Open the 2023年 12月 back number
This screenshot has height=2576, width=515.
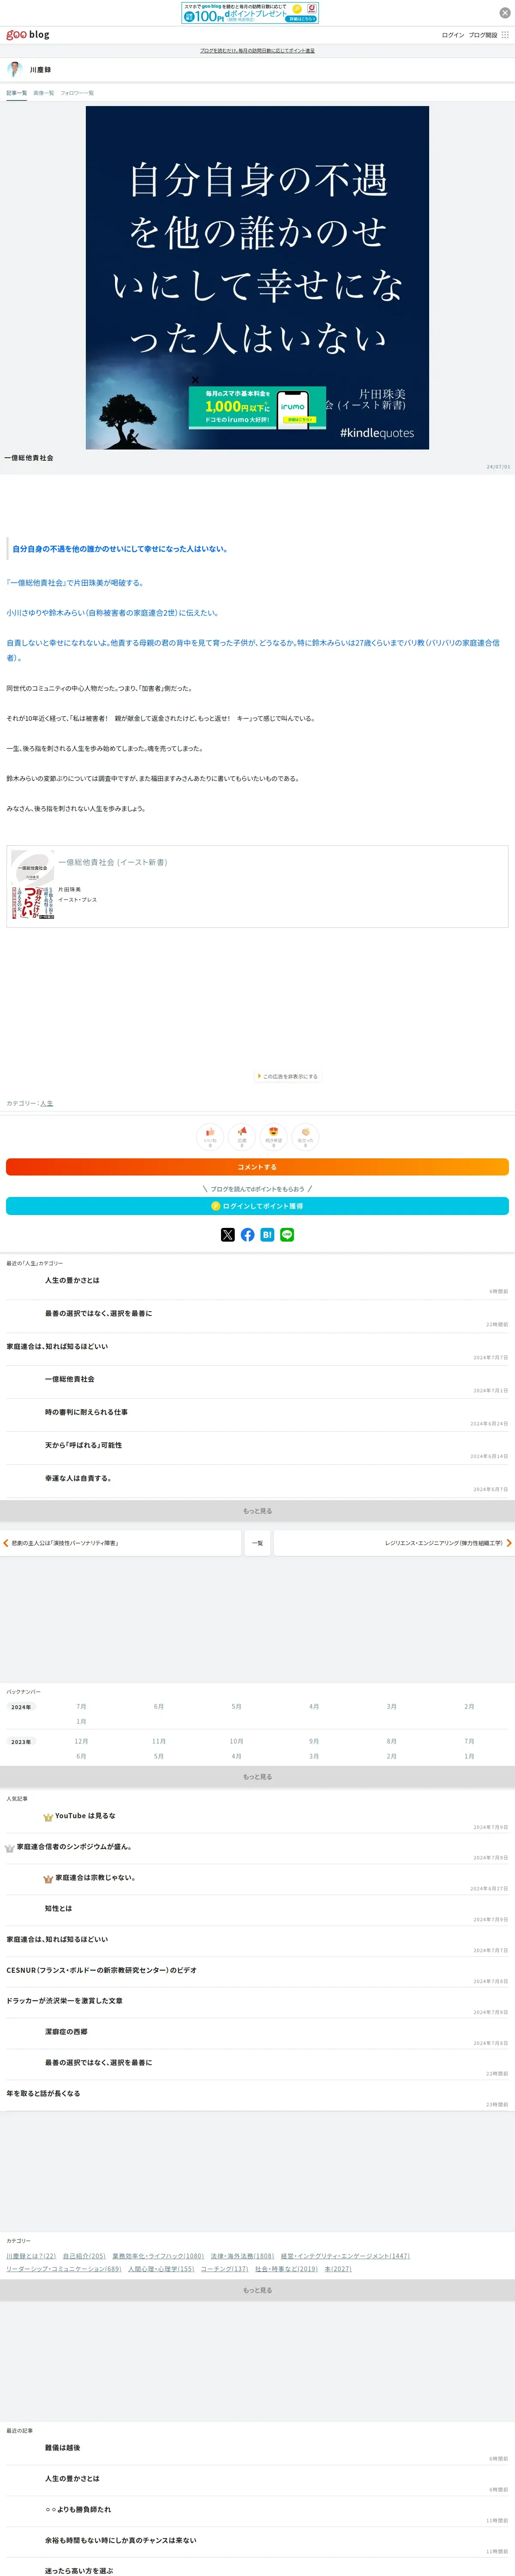click(x=81, y=1741)
